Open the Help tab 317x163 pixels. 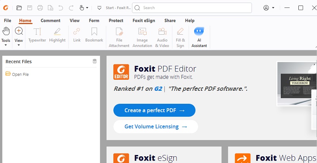tap(190, 21)
